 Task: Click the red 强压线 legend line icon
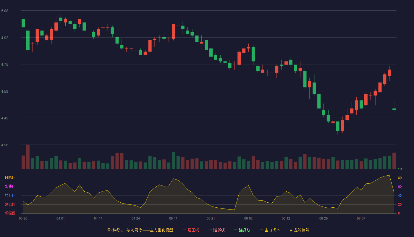click(x=184, y=230)
